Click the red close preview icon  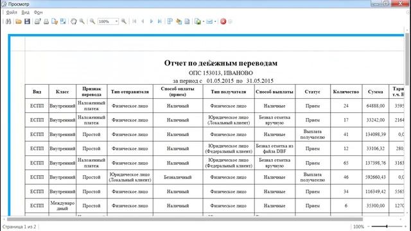[x=223, y=21]
